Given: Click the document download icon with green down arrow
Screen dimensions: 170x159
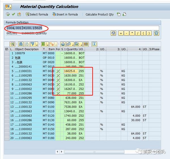Looking at the screenshot, I should (x=124, y=14).
